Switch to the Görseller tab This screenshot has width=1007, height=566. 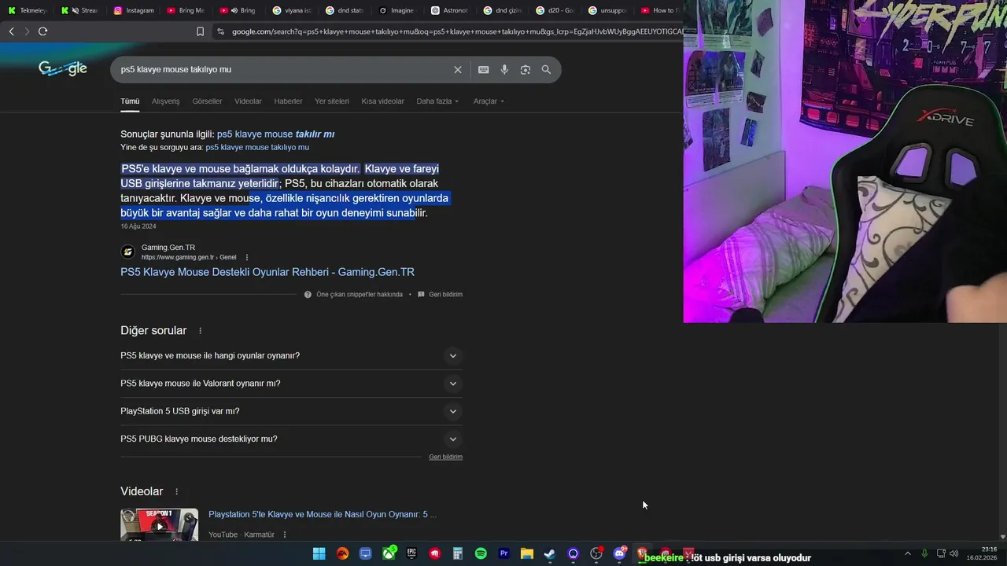207,101
